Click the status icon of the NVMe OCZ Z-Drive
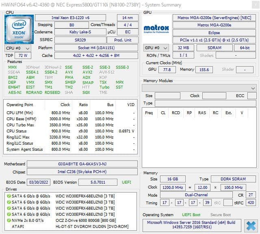This screenshot has height=234, width=260. click(9, 221)
